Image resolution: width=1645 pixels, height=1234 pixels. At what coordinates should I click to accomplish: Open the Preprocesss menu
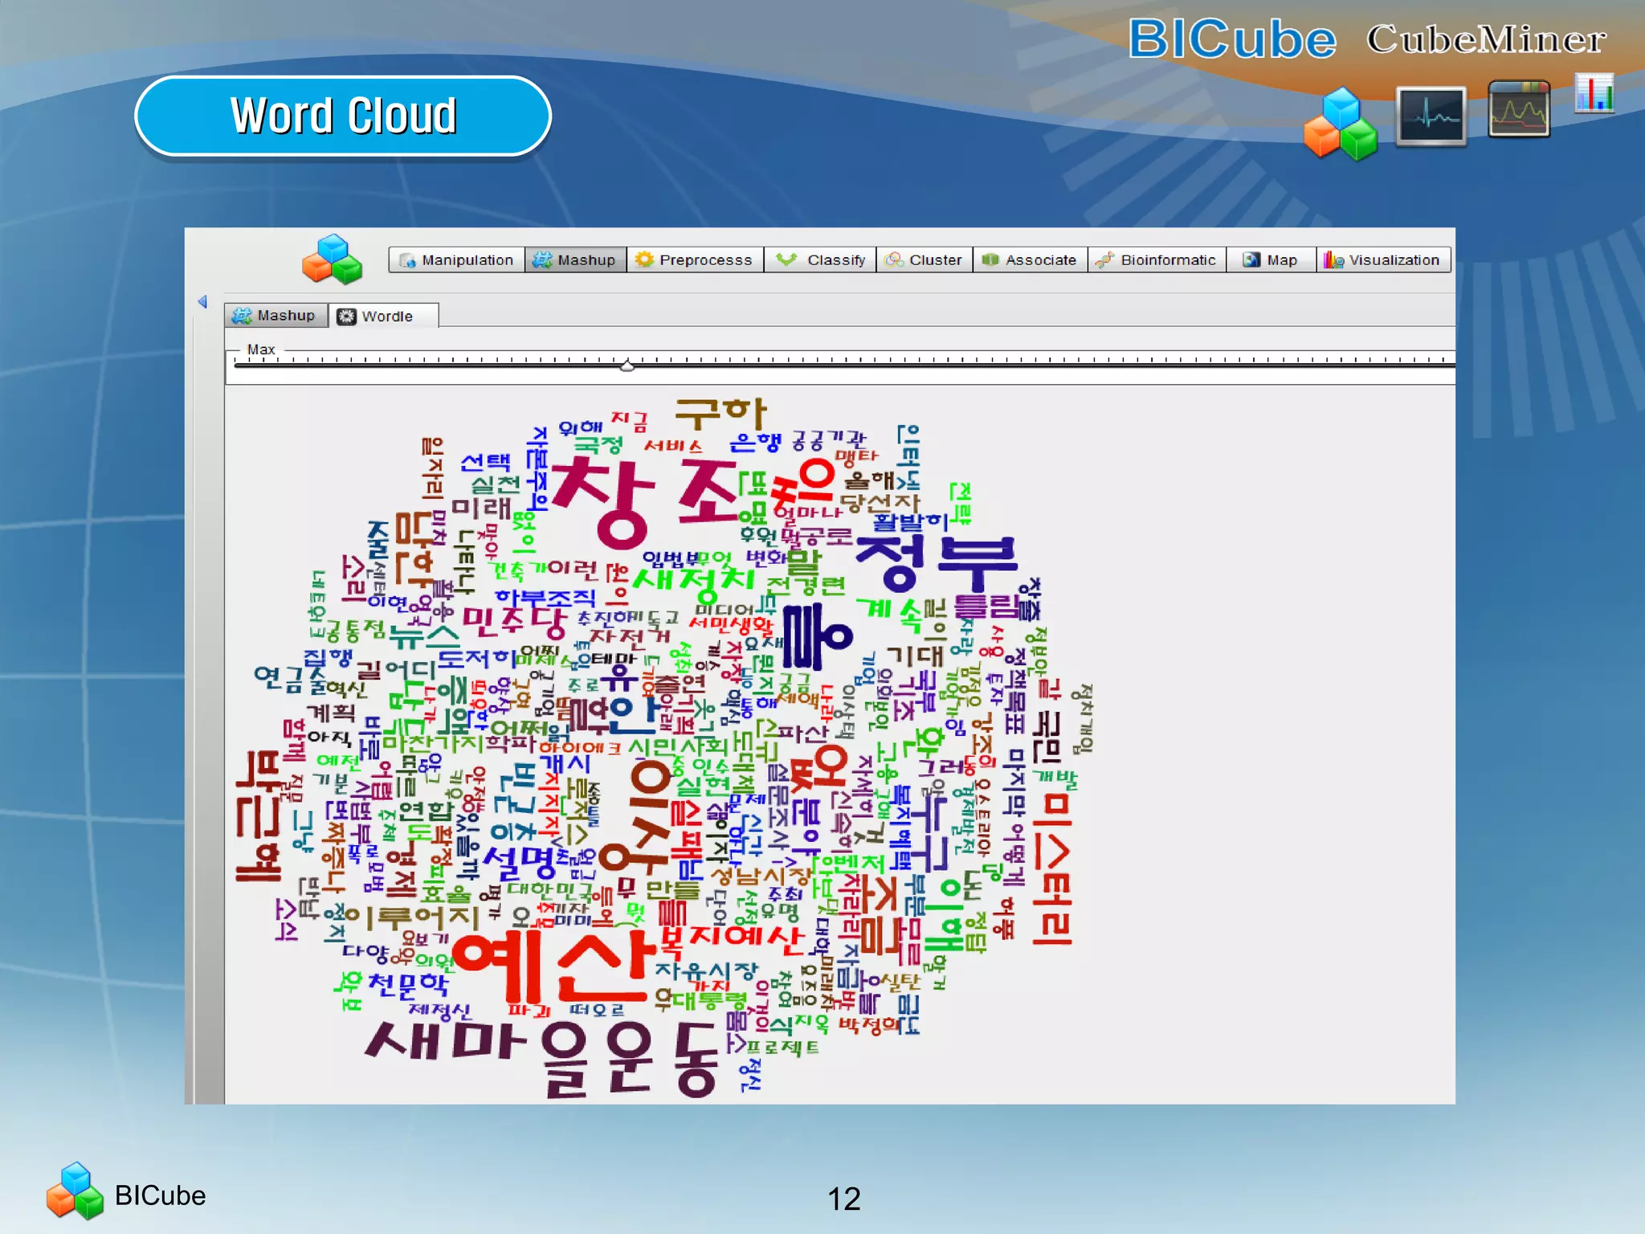pos(695,259)
